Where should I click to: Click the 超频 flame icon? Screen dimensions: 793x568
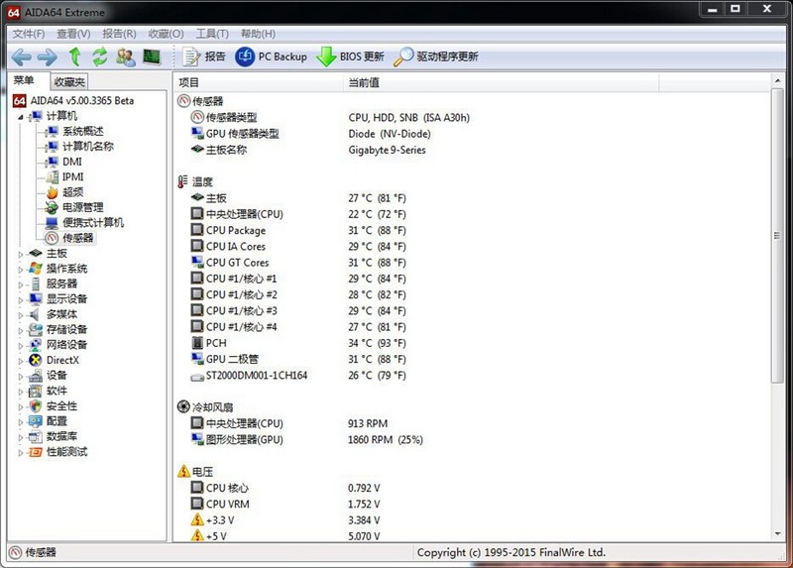tap(53, 192)
